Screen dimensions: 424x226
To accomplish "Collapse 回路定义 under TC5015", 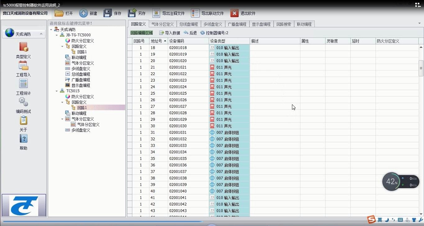I will tap(62, 102).
